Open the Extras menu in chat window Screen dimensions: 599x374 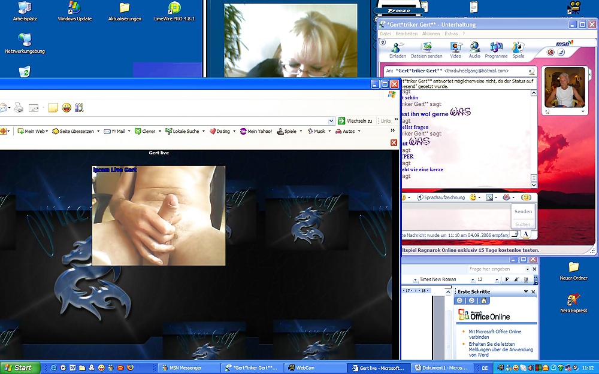(451, 34)
